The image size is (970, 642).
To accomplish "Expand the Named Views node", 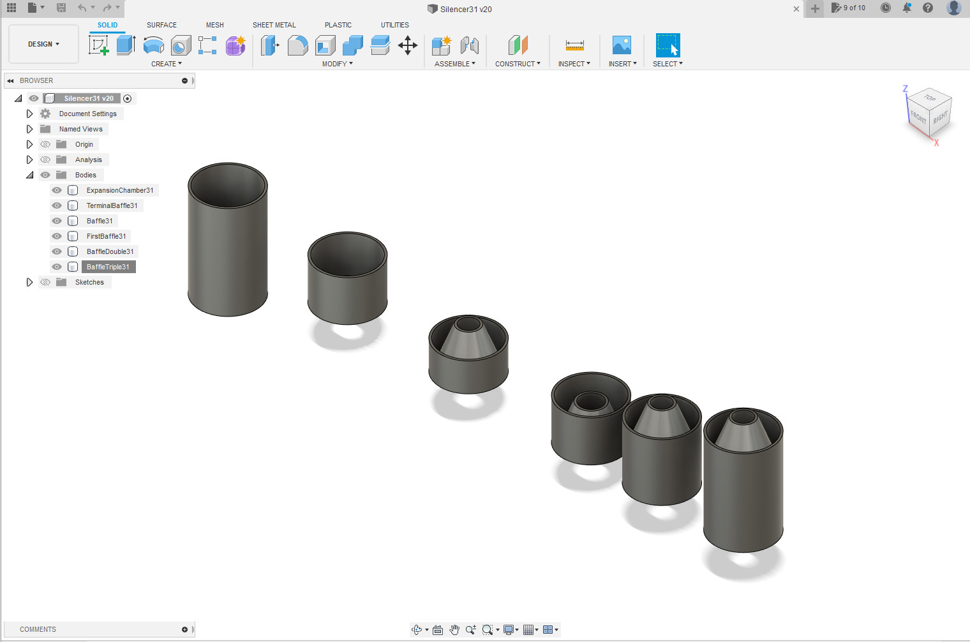I will point(29,129).
